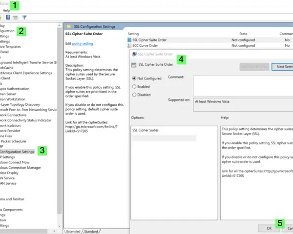This screenshot has height=234, width=293.
Task: Select Administrative Templates in the tree
Action: point(10,47)
